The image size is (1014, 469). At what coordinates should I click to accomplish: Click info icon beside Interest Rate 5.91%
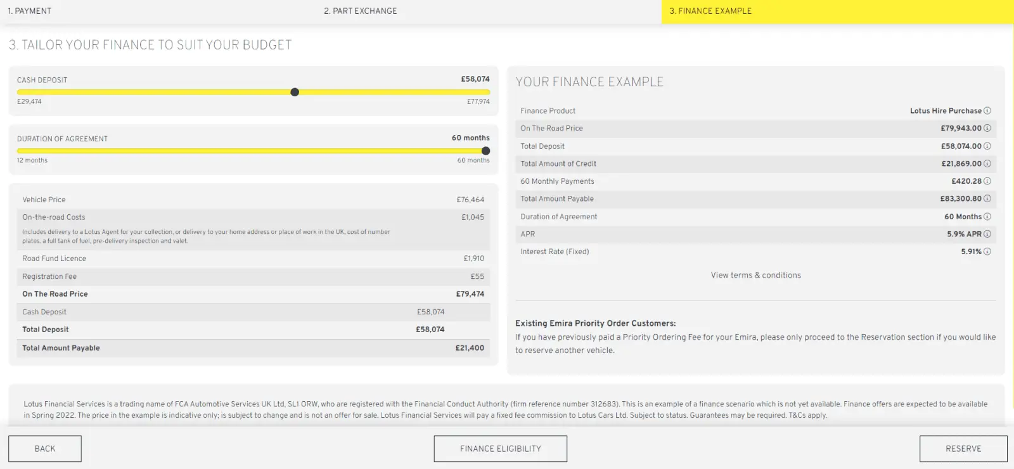[x=987, y=252]
